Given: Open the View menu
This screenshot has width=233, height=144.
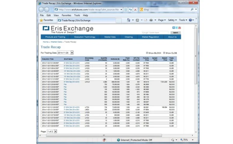Looking at the screenshot, I should (x=56, y=15).
